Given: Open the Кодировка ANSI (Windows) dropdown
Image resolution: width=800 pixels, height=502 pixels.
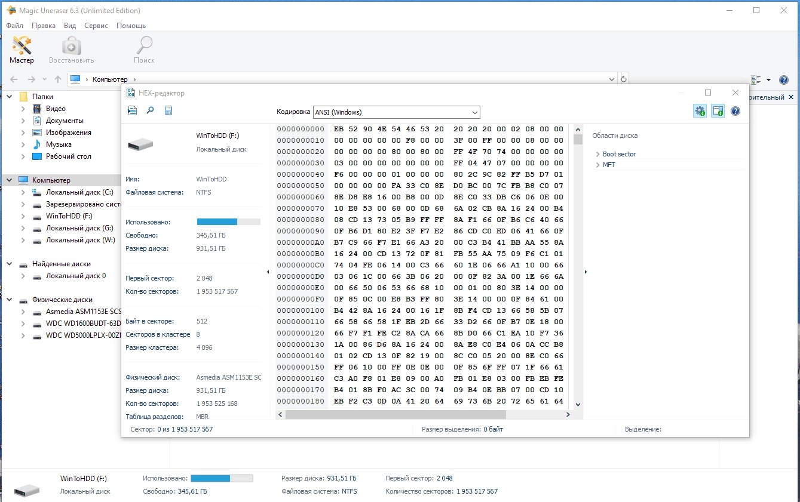Looking at the screenshot, I should coord(397,112).
